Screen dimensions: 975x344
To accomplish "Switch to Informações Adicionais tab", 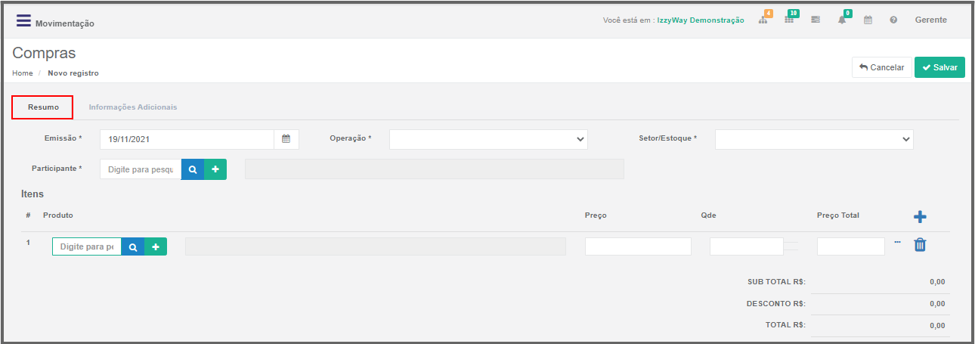I will [133, 107].
